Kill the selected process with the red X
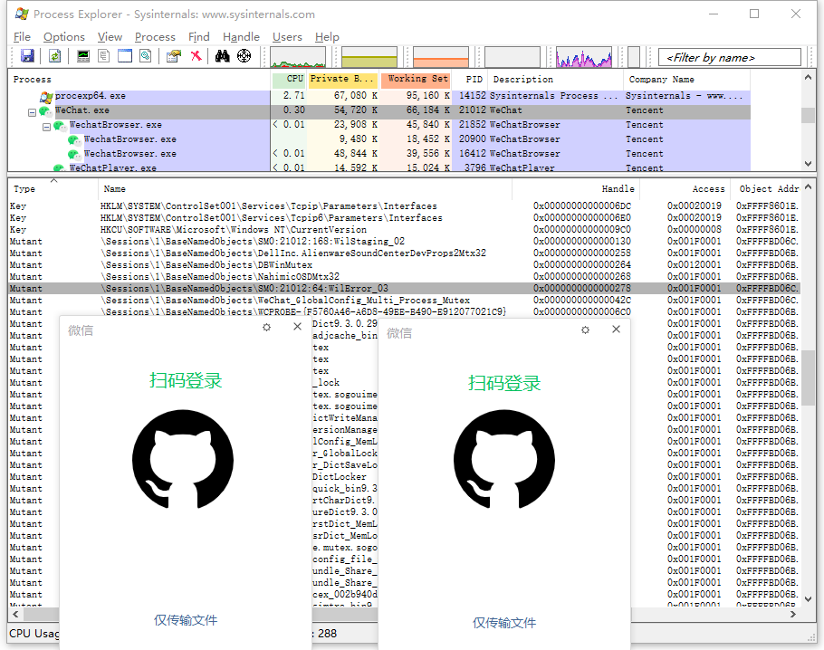 (x=196, y=56)
